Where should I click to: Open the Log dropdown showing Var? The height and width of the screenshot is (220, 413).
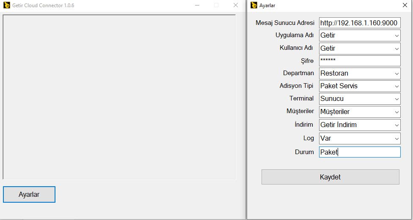(396, 138)
